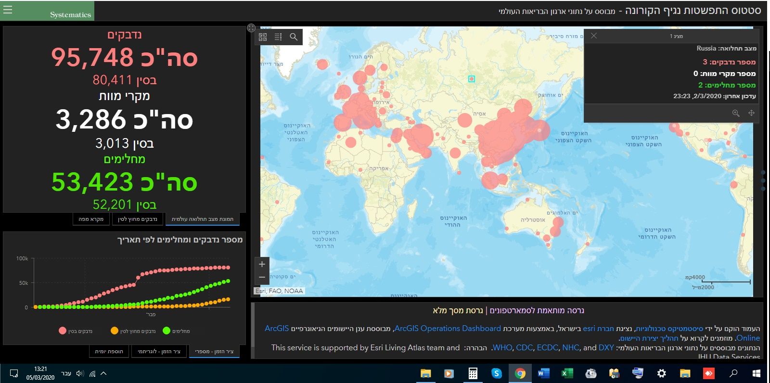Image resolution: width=770 pixels, height=383 pixels.
Task: Open the notification center icon
Action: click(13, 373)
